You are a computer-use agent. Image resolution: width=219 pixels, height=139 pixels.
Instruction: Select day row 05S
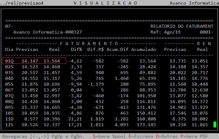[9, 84]
